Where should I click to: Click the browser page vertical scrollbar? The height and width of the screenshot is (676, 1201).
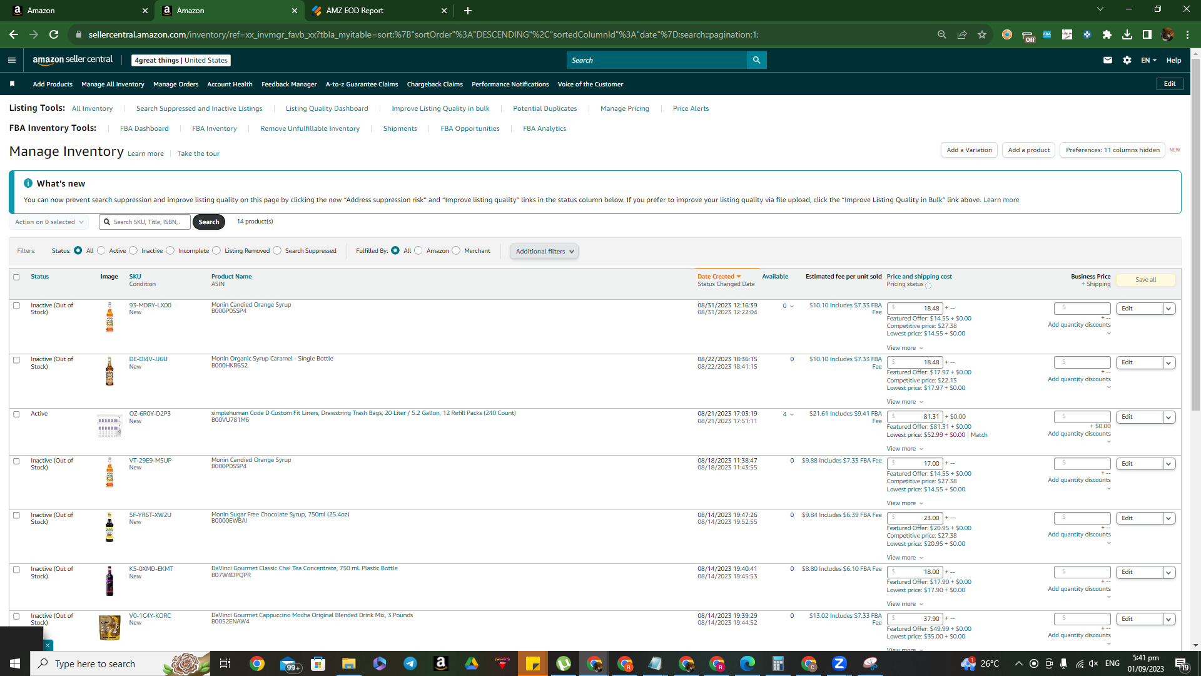coord(1195,235)
